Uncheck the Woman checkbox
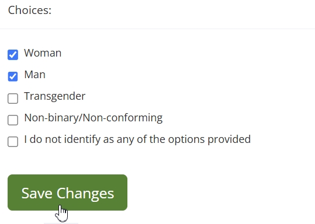This screenshot has height=224, width=315. tap(13, 55)
